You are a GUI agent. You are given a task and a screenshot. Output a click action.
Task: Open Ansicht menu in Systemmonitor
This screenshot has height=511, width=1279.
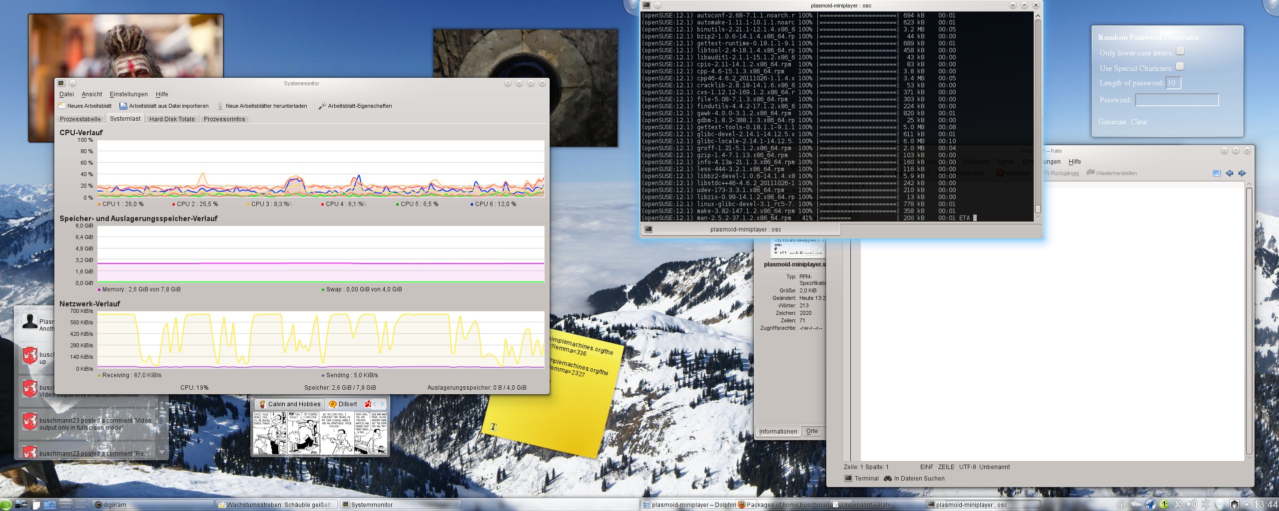pyautogui.click(x=92, y=94)
